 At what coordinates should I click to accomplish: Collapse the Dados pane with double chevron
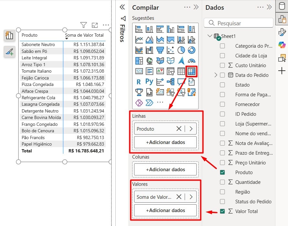point(269,7)
